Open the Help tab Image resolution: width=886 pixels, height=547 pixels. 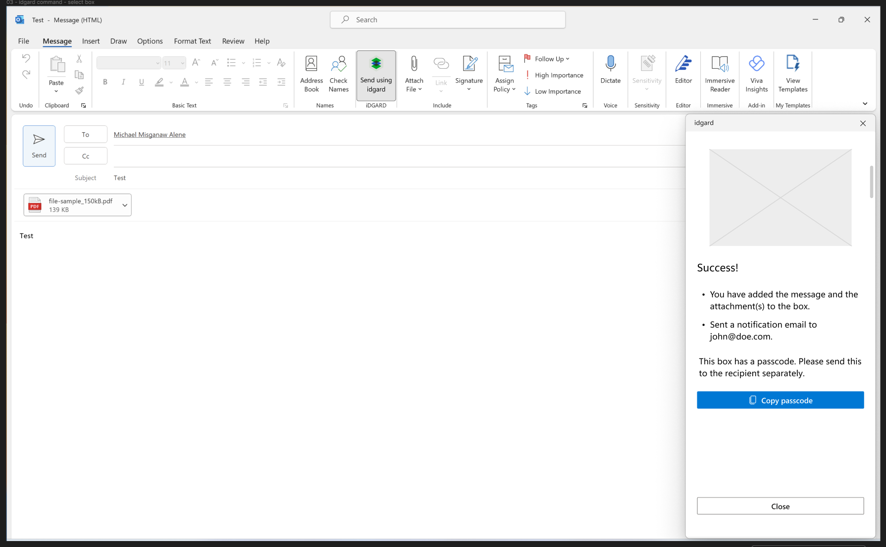(x=262, y=41)
